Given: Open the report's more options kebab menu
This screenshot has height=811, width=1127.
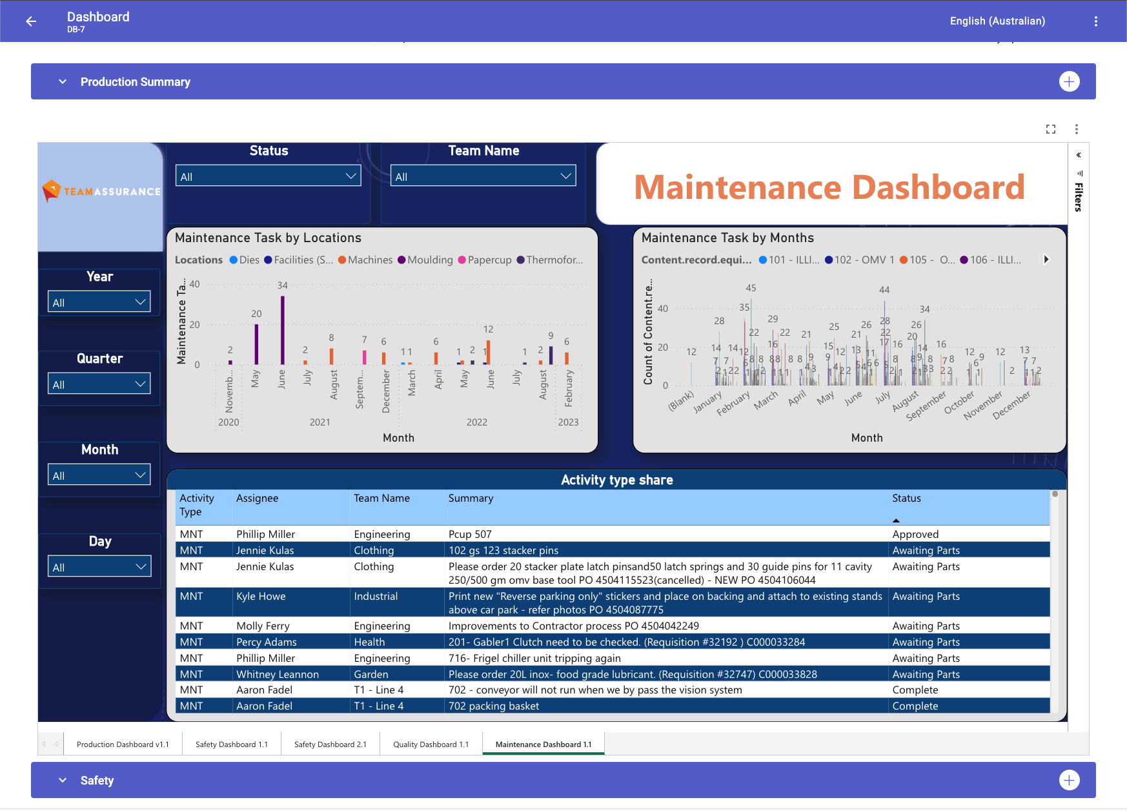Looking at the screenshot, I should 1076,129.
